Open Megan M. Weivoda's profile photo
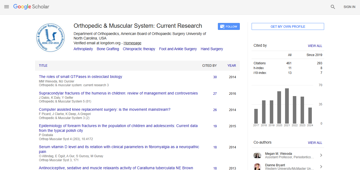 pos(257,155)
